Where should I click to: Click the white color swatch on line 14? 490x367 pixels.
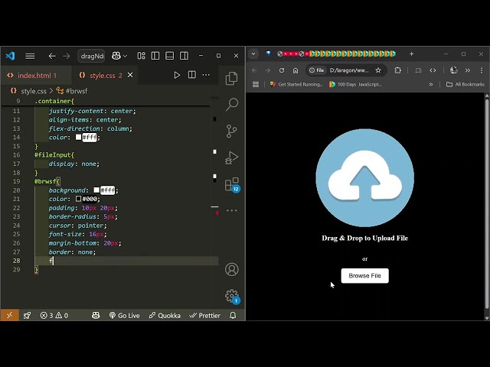tap(78, 138)
